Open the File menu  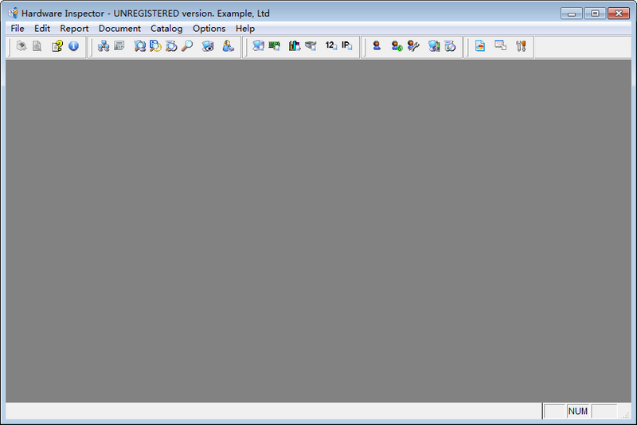18,29
